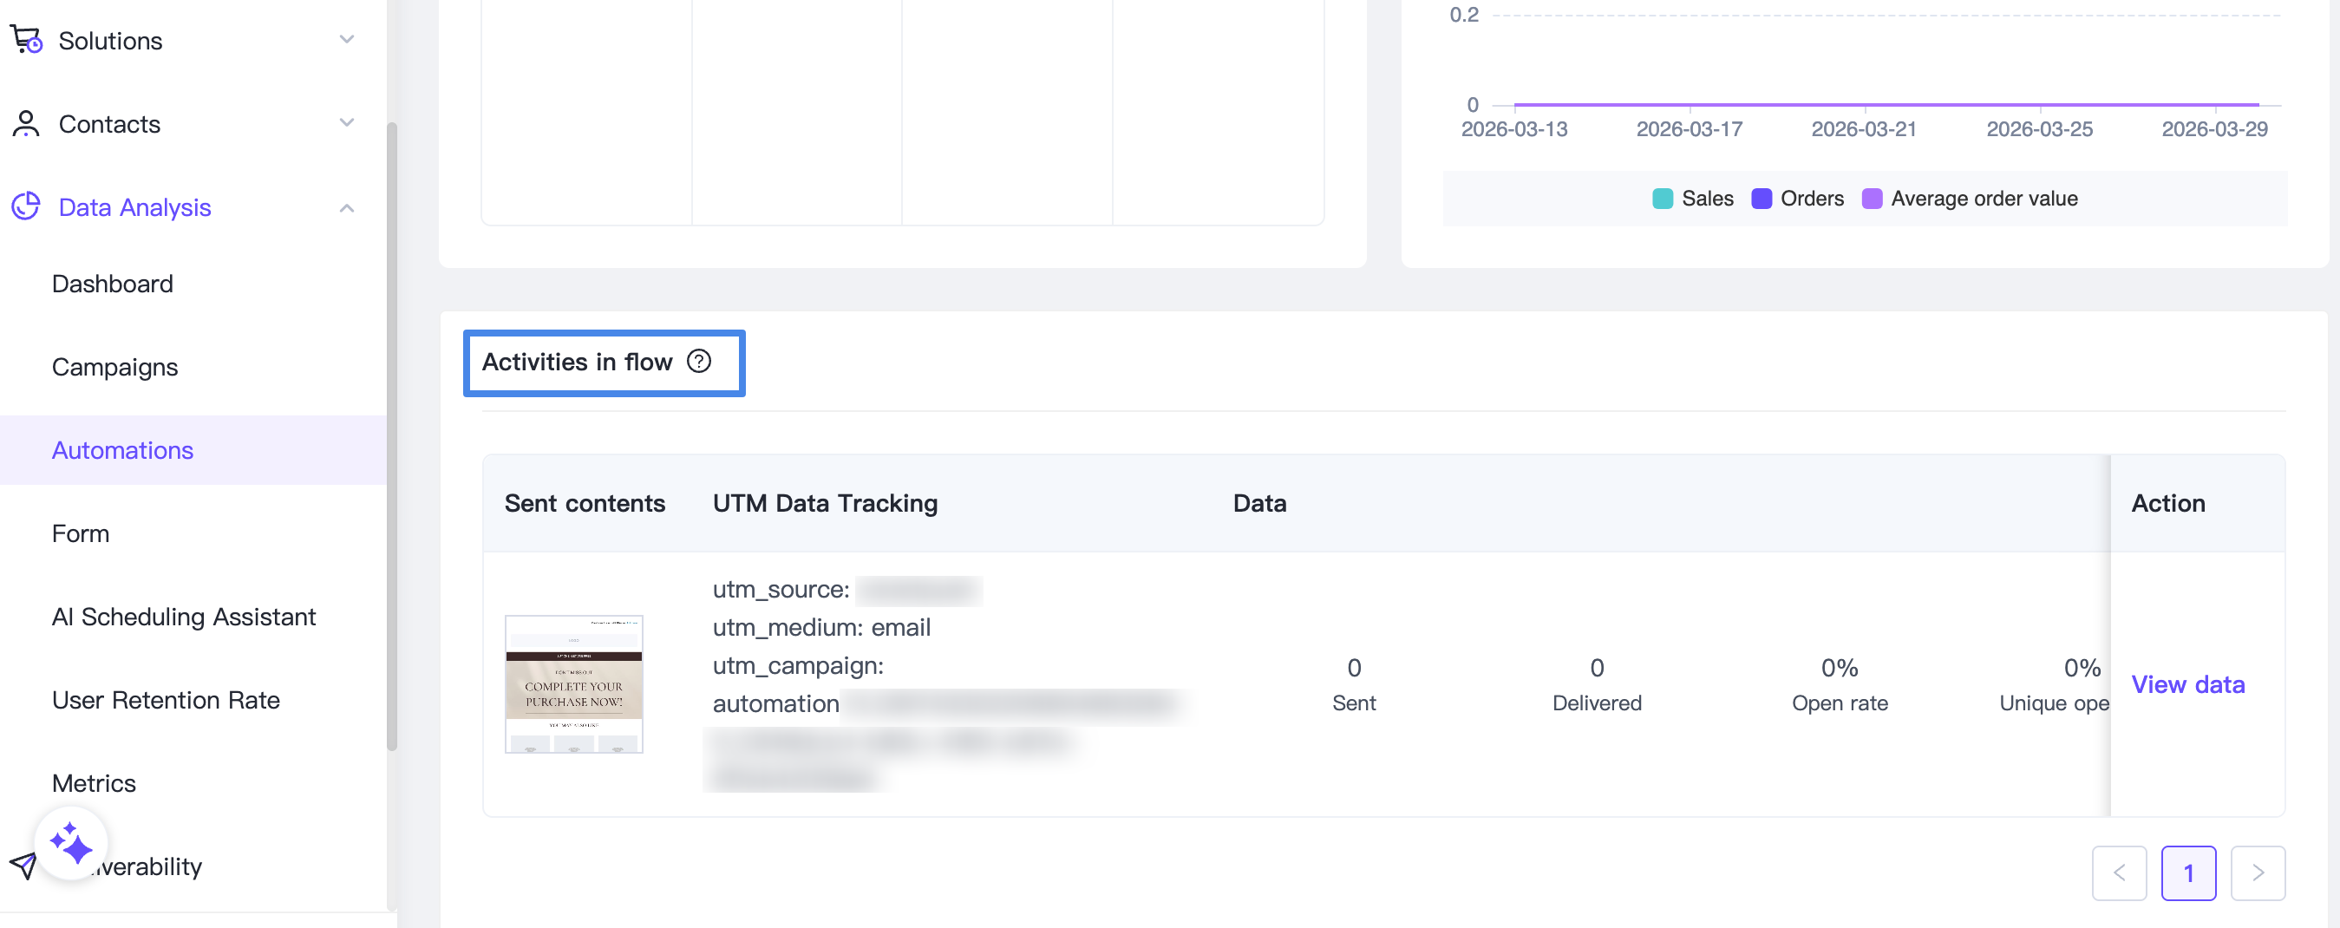The height and width of the screenshot is (928, 2340).
Task: Open the Campaigns menu item
Action: point(115,367)
